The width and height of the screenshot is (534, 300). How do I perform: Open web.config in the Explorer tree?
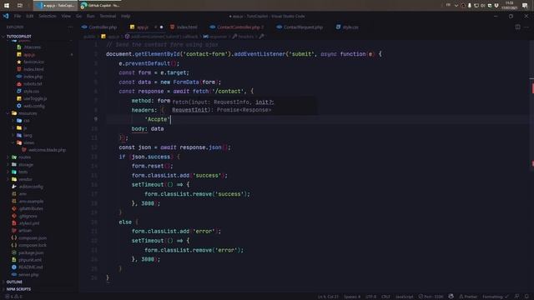33,106
